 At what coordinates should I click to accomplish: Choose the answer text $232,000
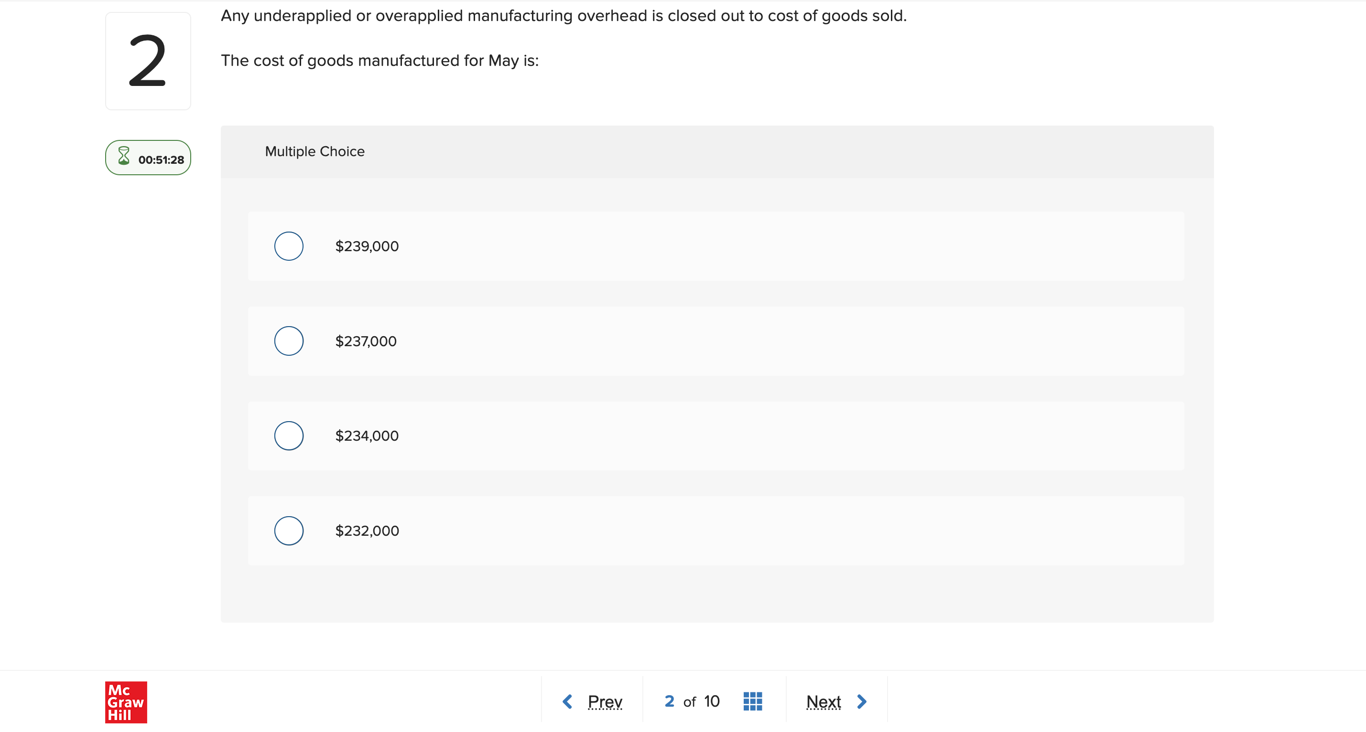pos(367,530)
